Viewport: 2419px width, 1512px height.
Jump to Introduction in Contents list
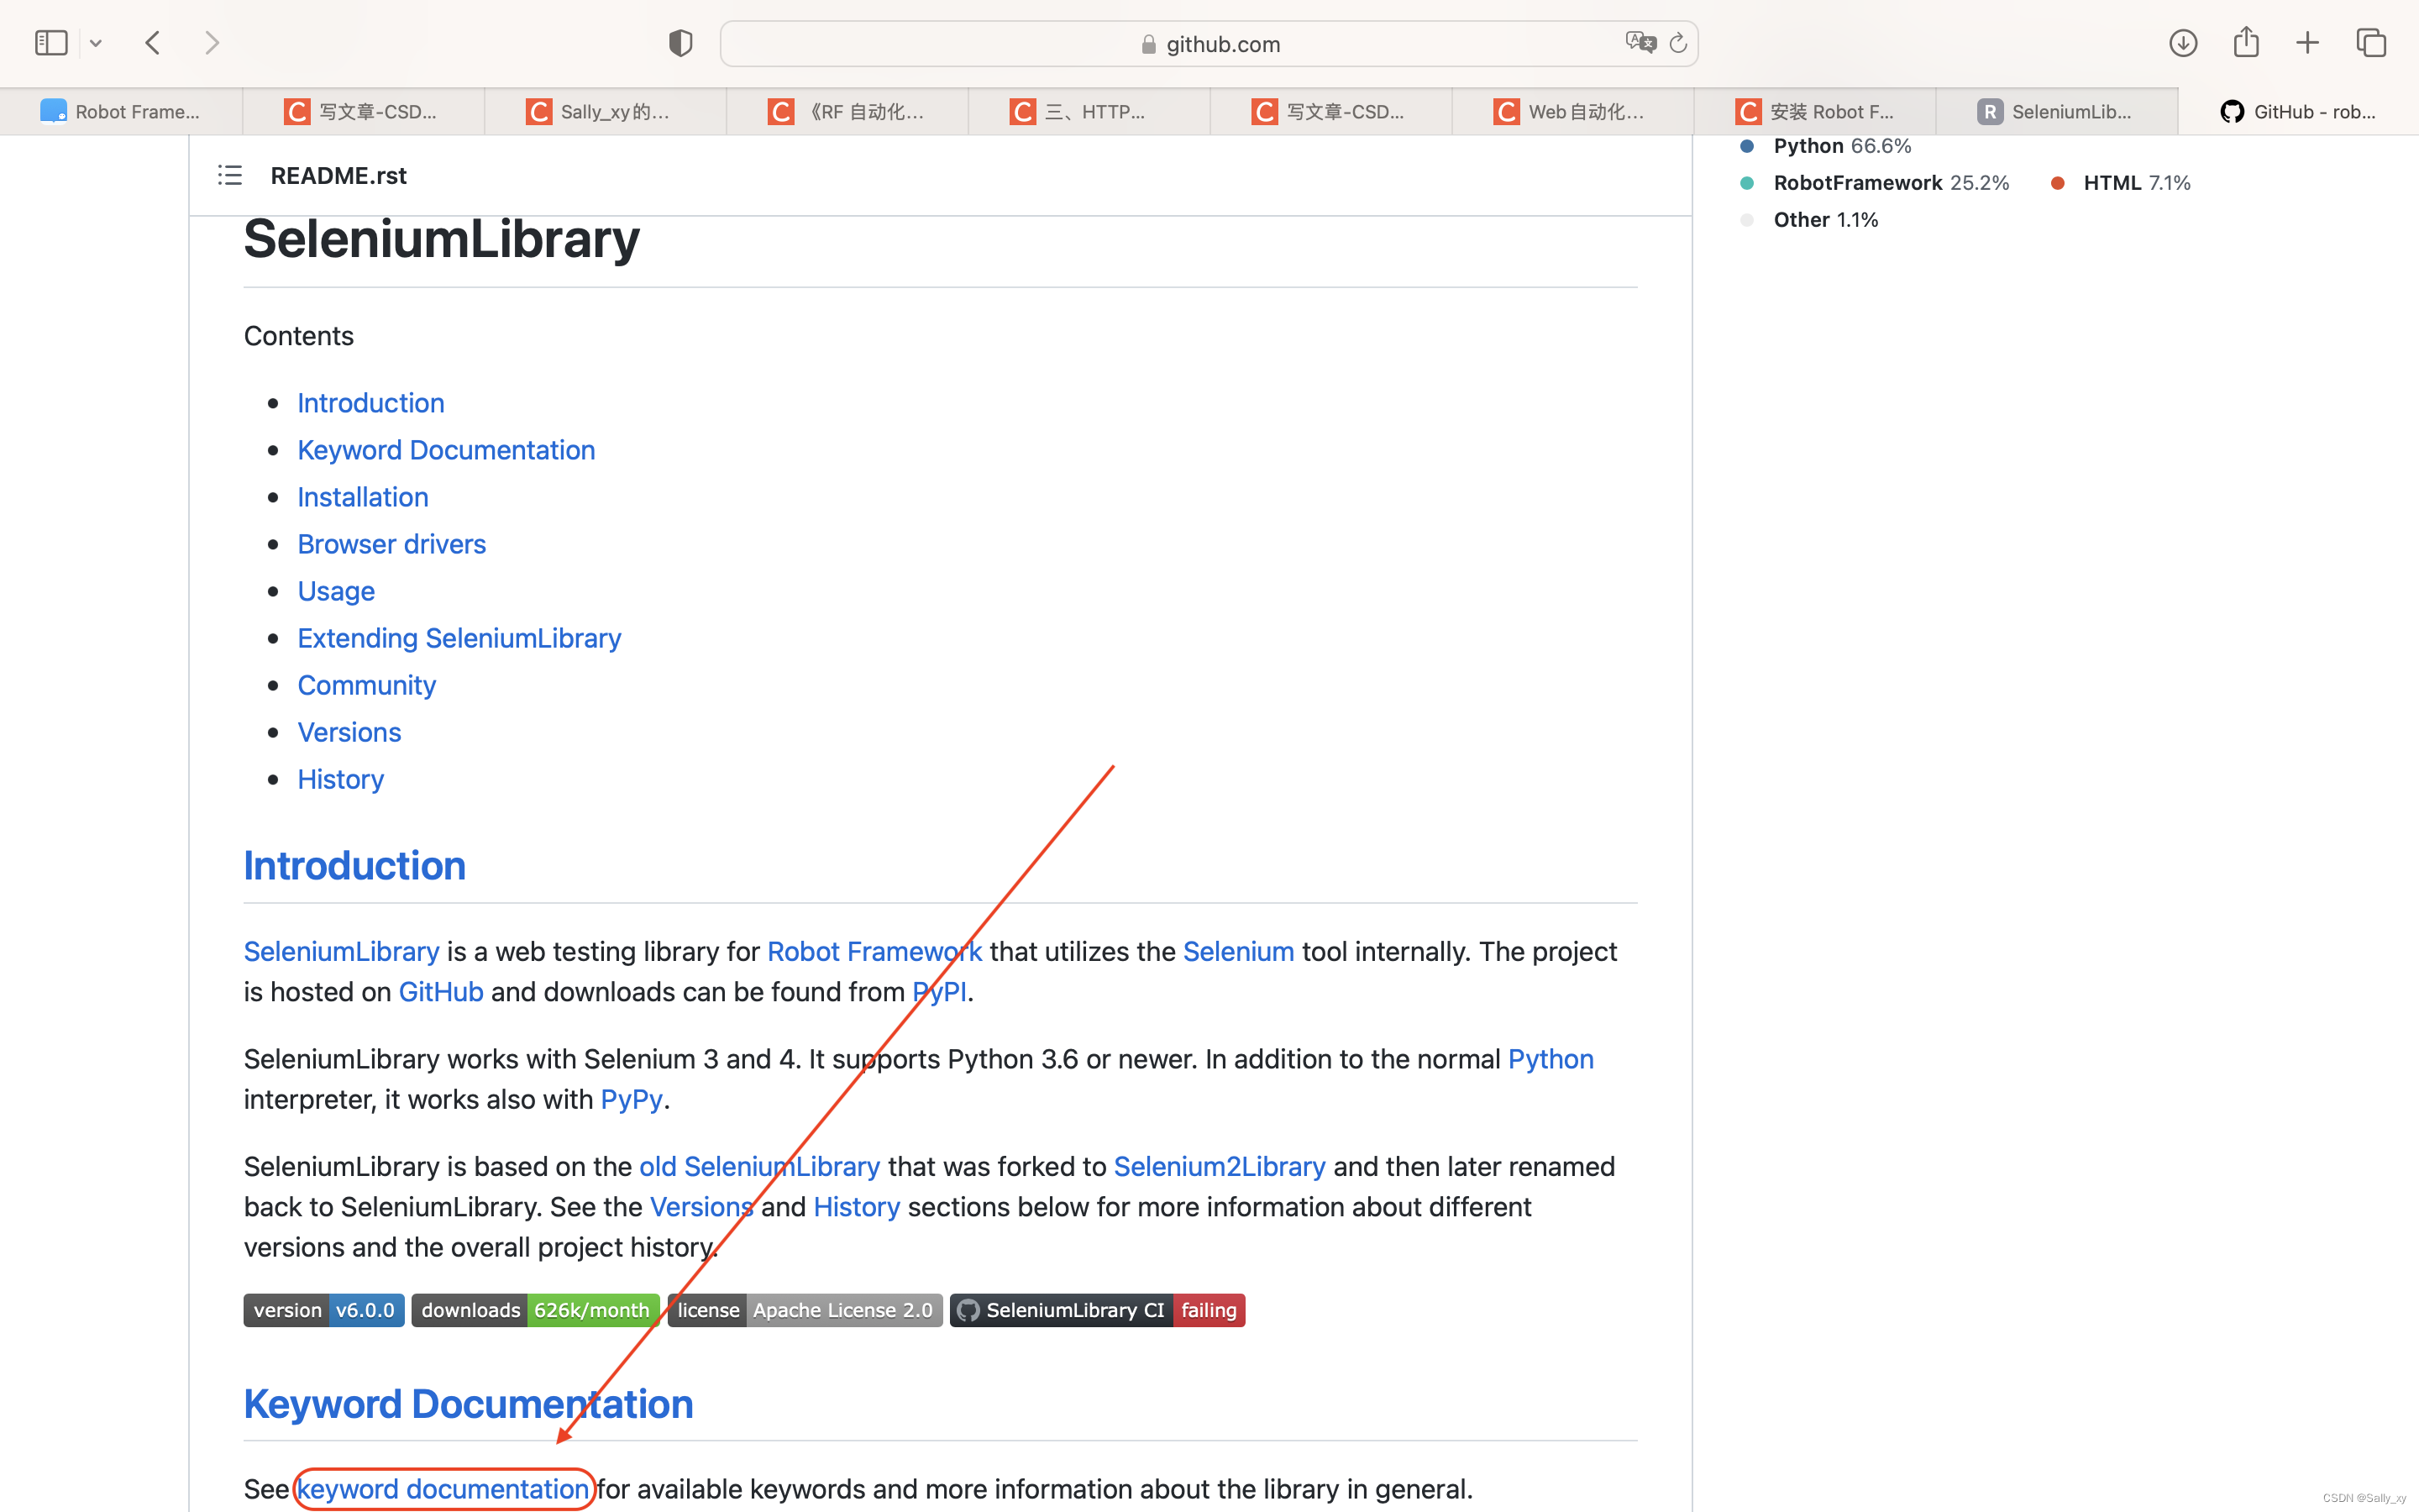[x=371, y=403]
